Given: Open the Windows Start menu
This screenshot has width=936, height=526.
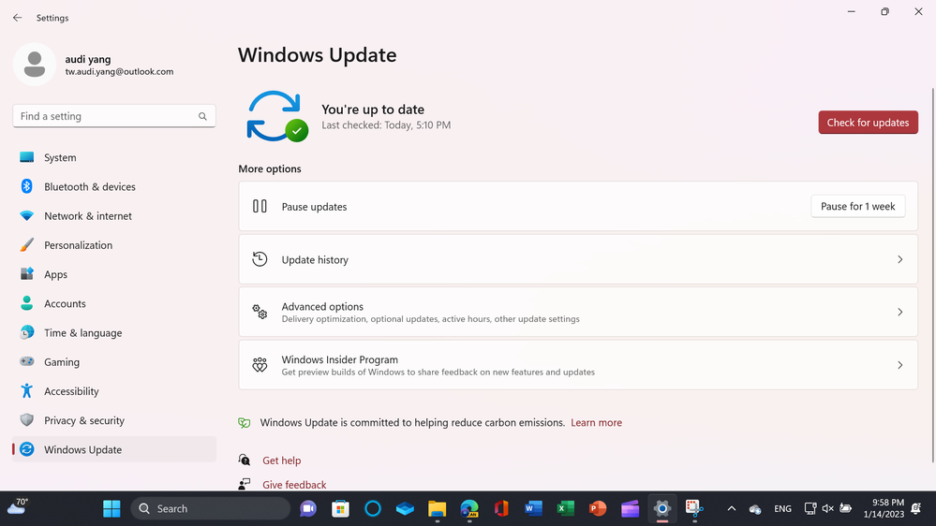Looking at the screenshot, I should pyautogui.click(x=111, y=509).
